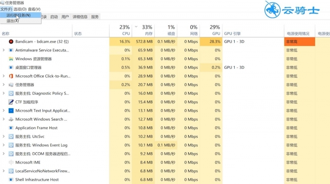Select 桌面窗口管理器 process name

(28, 68)
